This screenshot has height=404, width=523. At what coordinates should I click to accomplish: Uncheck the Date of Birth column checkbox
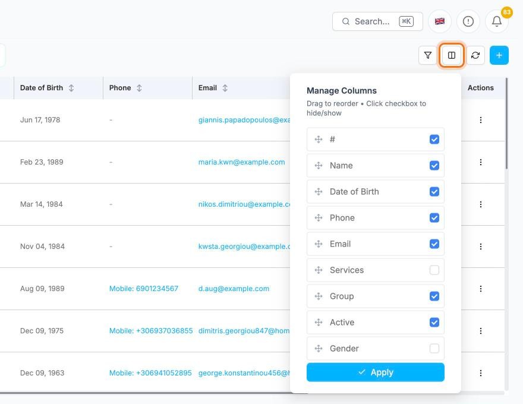pos(434,192)
